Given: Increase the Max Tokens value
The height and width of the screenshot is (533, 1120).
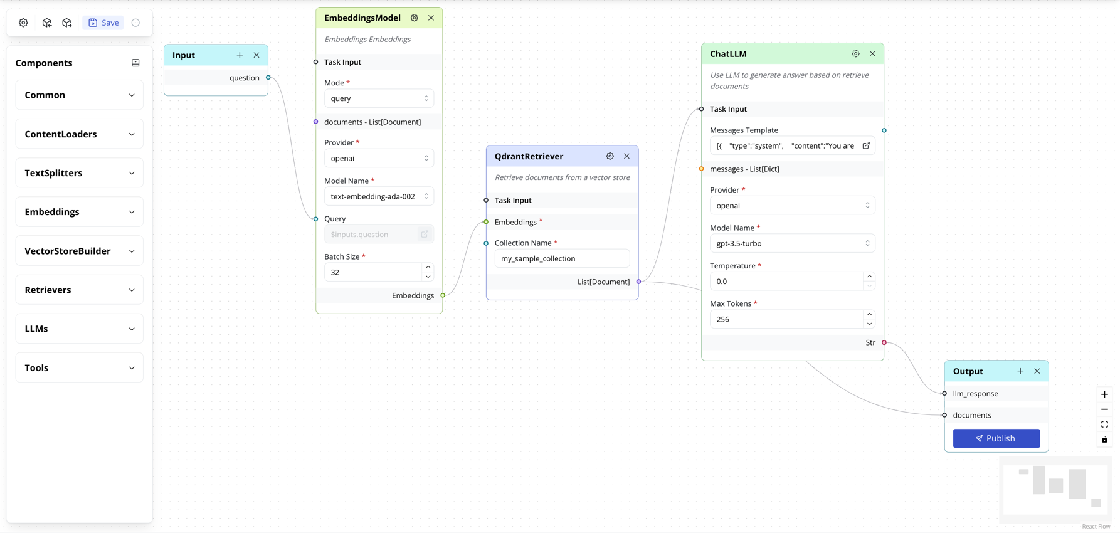Looking at the screenshot, I should (869, 315).
